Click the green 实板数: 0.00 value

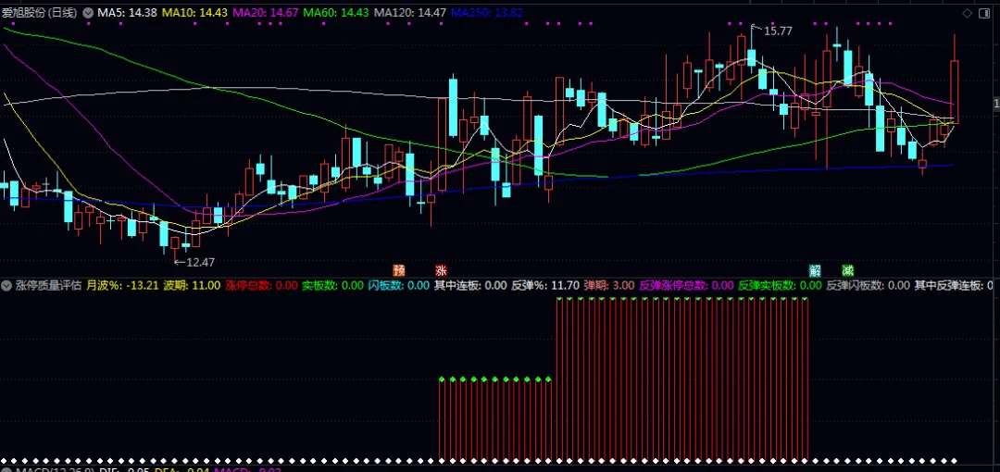[332, 285]
